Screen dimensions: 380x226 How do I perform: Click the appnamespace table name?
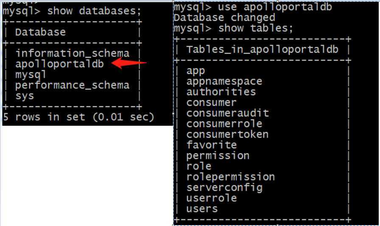tap(224, 81)
